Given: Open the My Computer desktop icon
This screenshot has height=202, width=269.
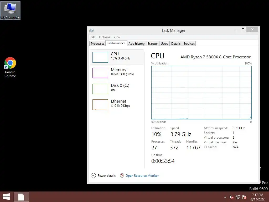Looking at the screenshot, I should (x=10, y=11).
